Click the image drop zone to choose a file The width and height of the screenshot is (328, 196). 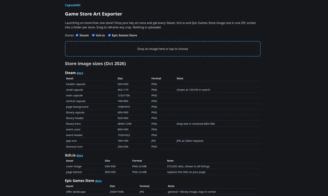pos(163,49)
